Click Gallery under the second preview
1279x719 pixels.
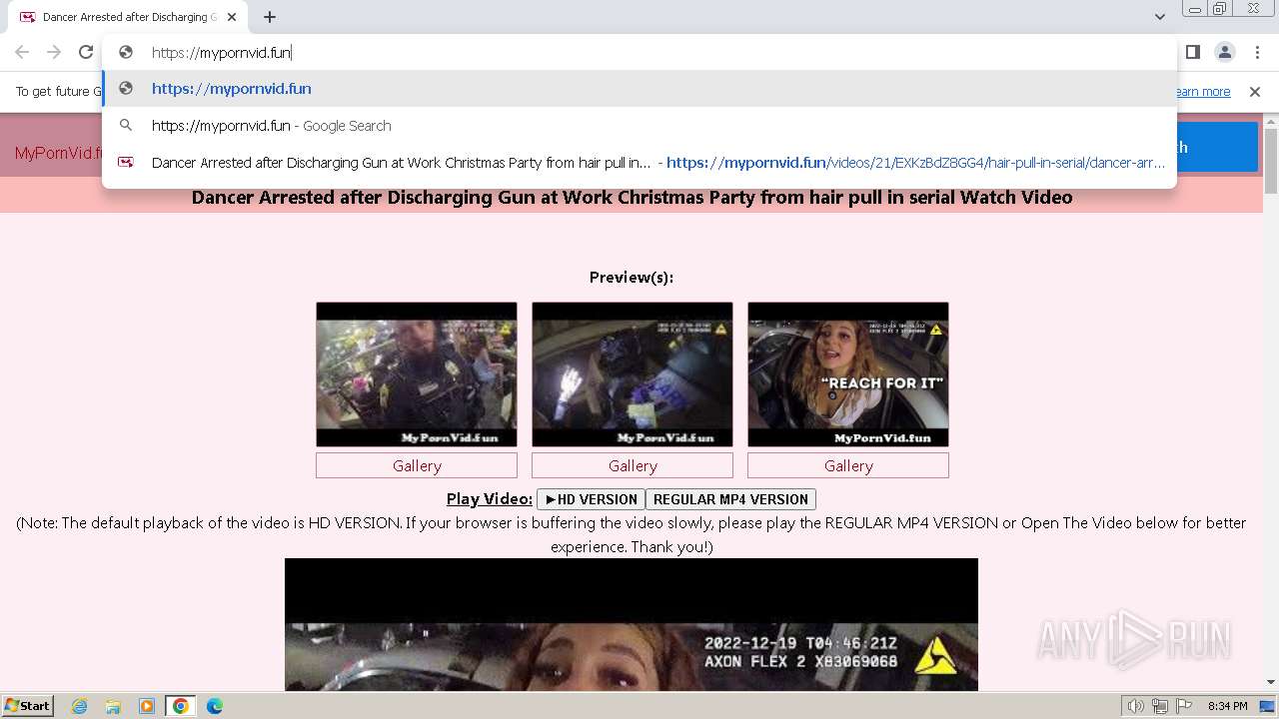633,465
